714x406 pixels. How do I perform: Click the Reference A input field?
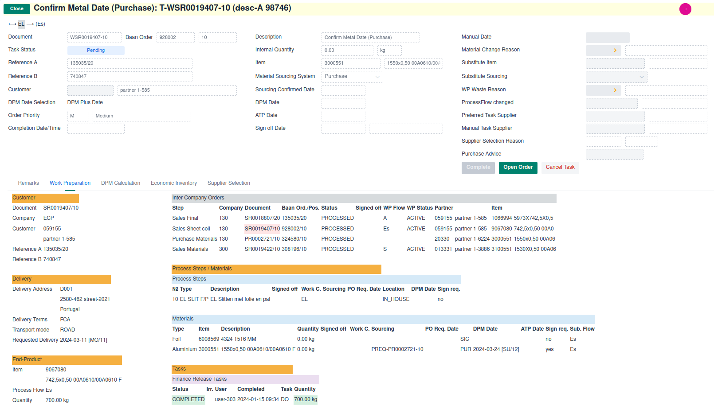130,63
